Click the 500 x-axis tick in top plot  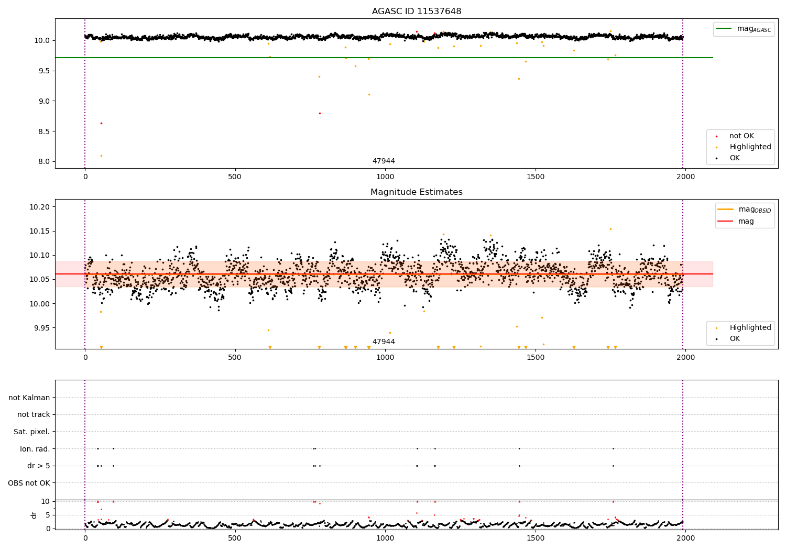click(x=235, y=177)
